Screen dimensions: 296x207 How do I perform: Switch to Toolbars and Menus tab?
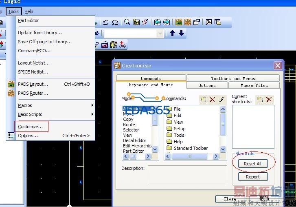pos(233,78)
